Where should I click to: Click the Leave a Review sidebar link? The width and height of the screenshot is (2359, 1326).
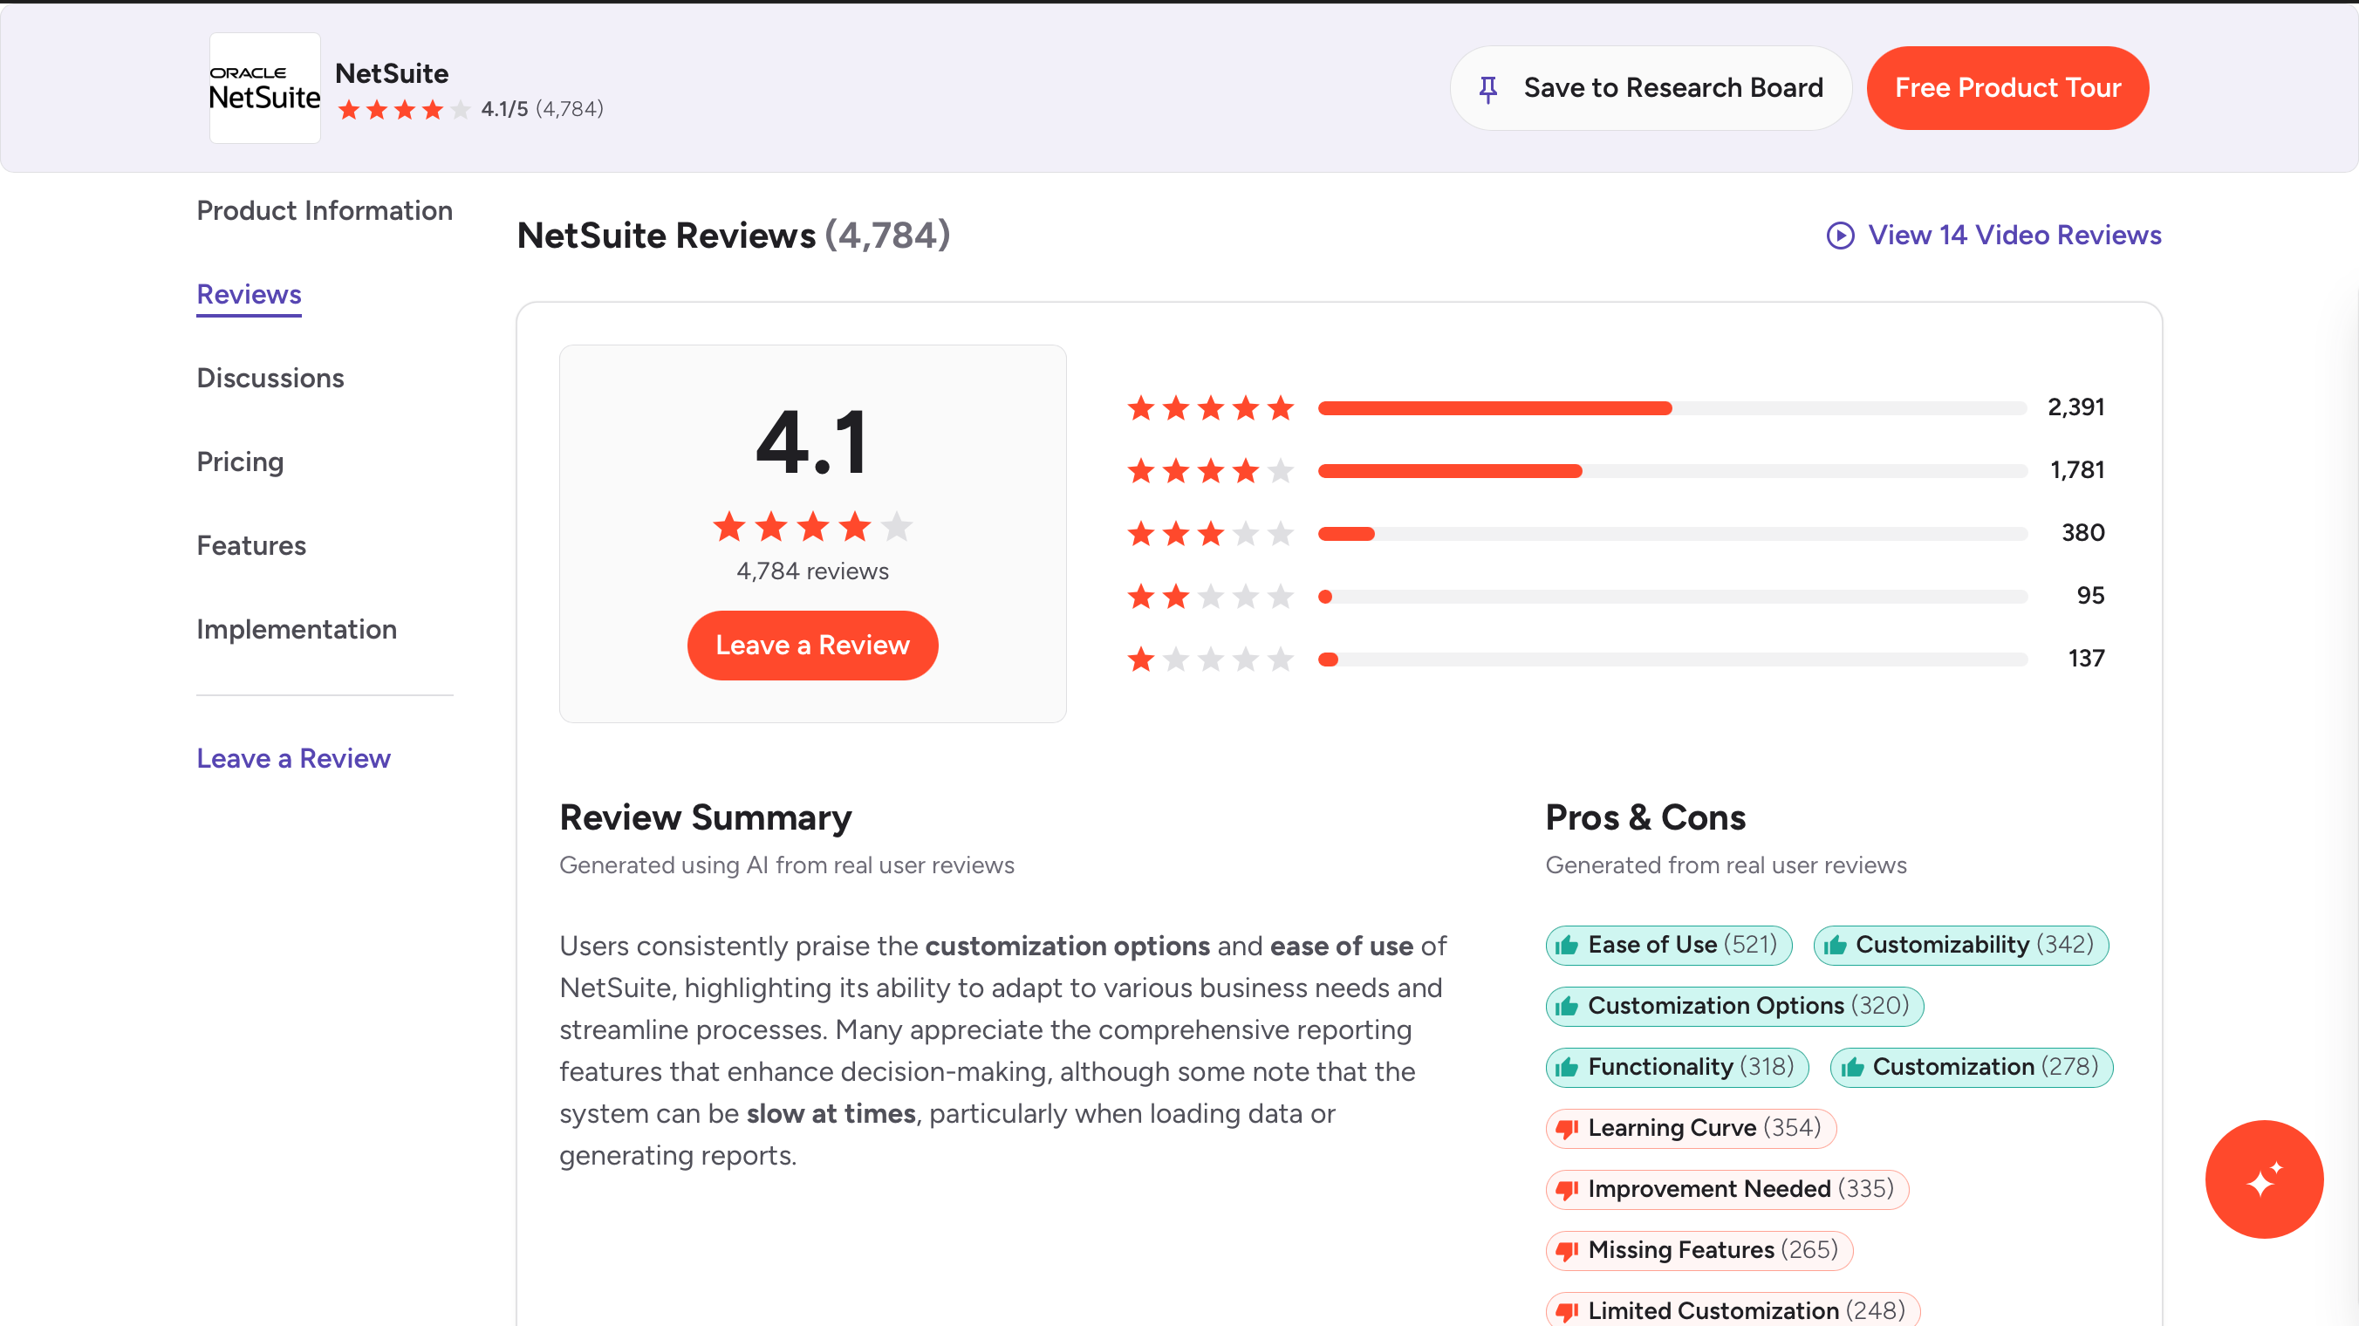[x=293, y=758]
